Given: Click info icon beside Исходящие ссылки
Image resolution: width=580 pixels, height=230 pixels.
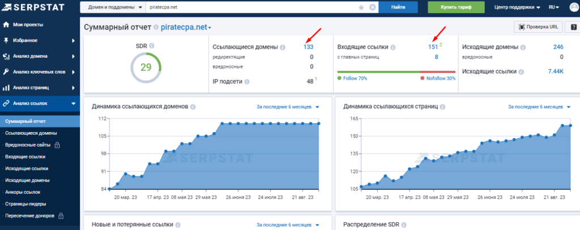Looking at the screenshot, I should point(521,72).
